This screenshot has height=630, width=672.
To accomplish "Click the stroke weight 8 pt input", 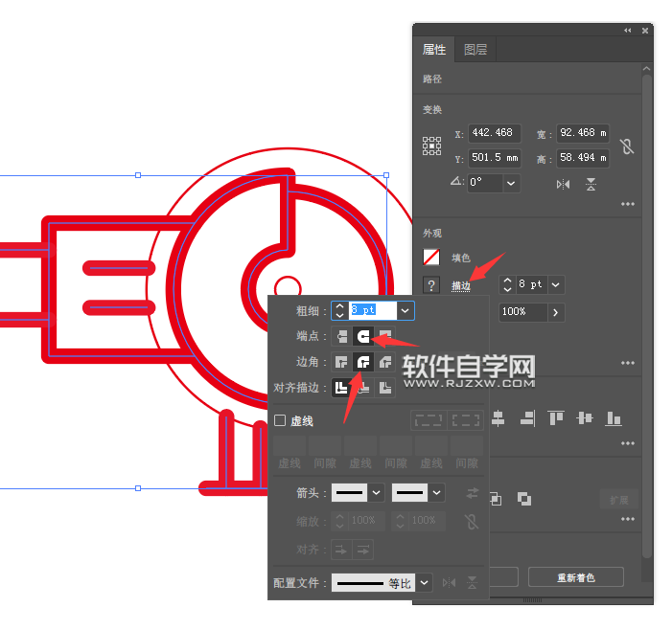I will (373, 310).
